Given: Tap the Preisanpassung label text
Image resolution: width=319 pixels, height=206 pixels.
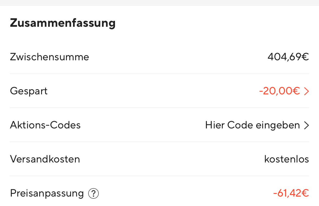Looking at the screenshot, I should coord(47,194).
